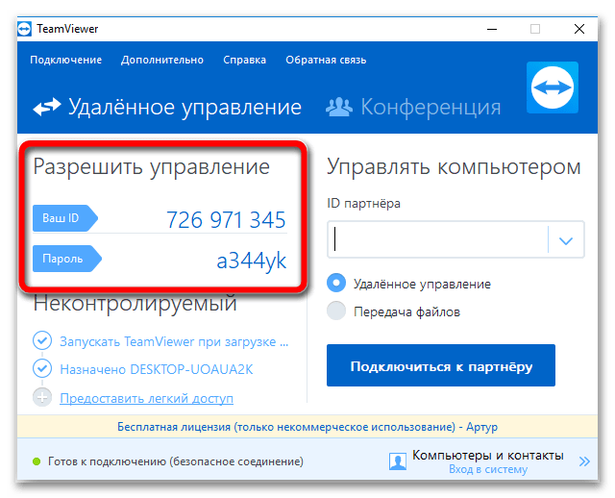Expand Computers and contacts with the double chevron

pyautogui.click(x=584, y=461)
